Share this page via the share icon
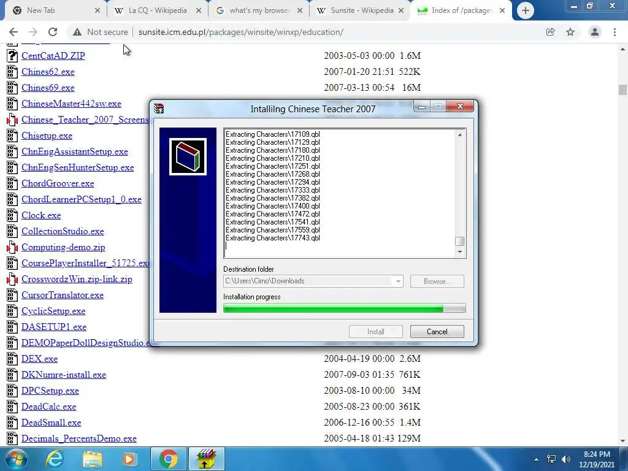628x471 pixels. pyautogui.click(x=551, y=32)
